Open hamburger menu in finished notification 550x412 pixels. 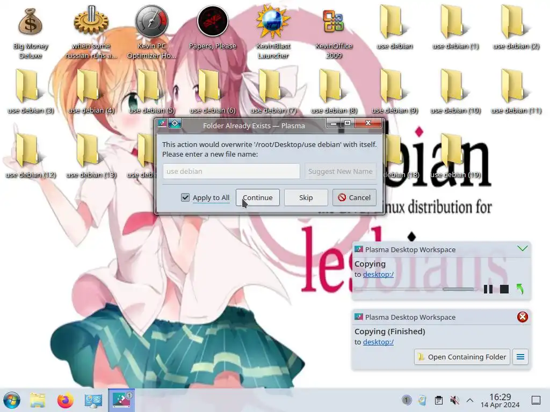pyautogui.click(x=520, y=357)
